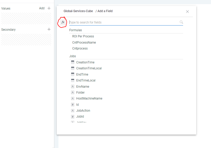The image size is (211, 148).
Task: Click the search magnifier icon
Action: (x=181, y=22)
